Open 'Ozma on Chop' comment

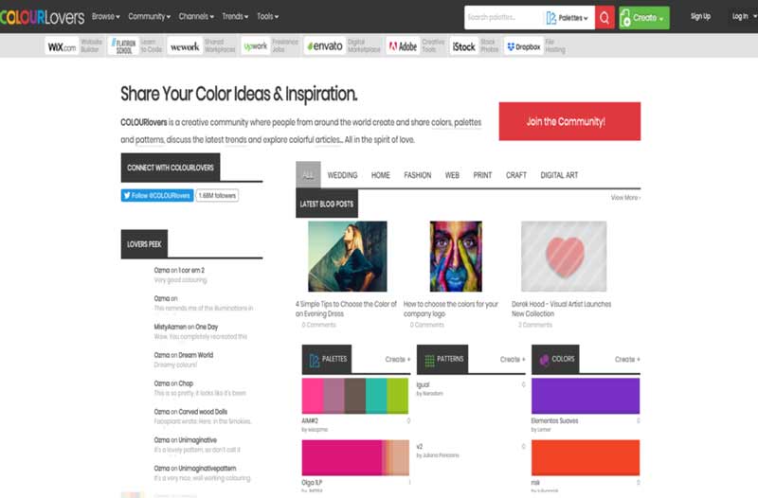point(173,383)
